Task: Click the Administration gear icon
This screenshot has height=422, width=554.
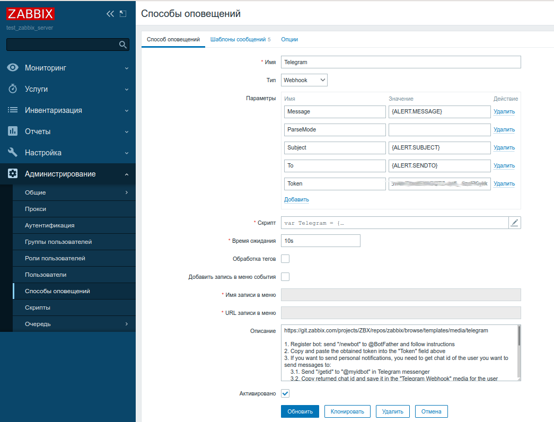Action: click(x=13, y=173)
